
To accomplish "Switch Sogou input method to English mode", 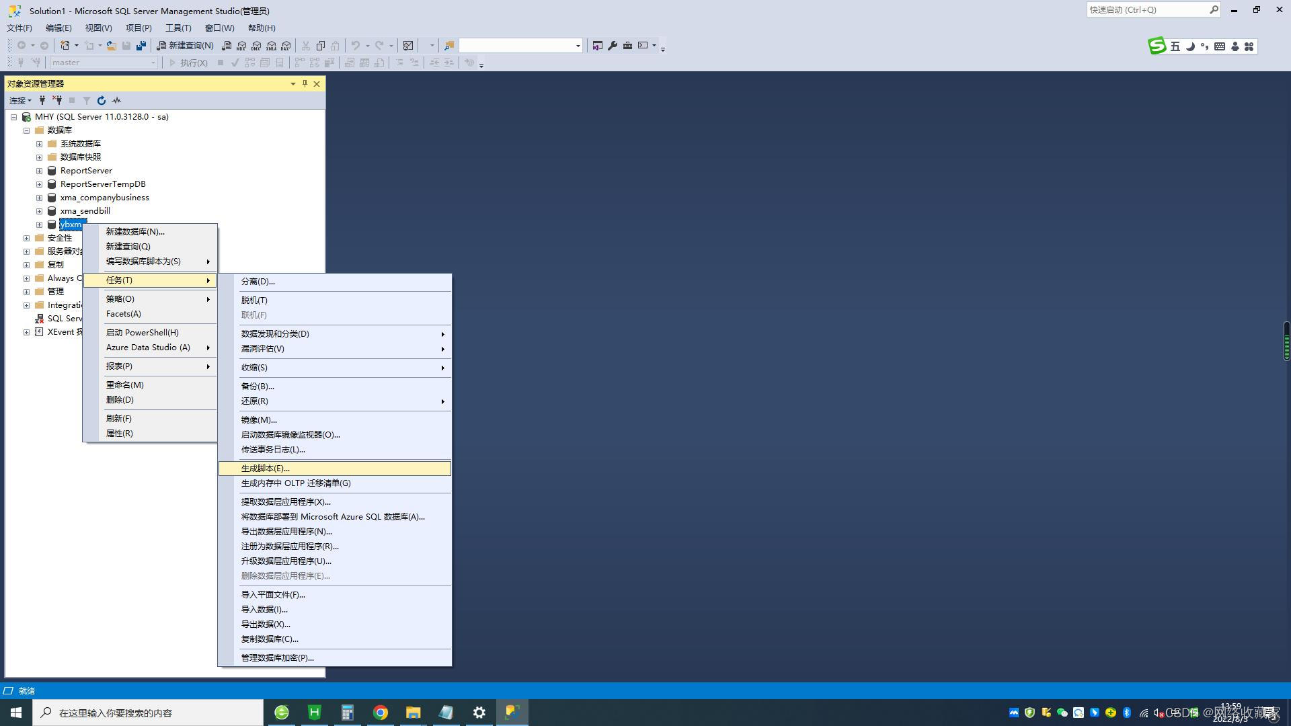I will [x=1175, y=46].
